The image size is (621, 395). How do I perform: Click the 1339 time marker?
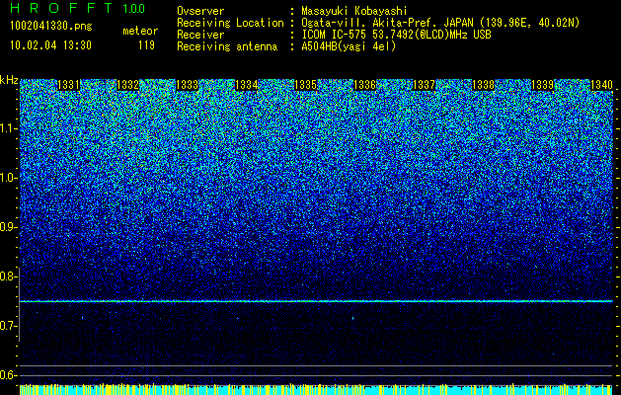click(542, 85)
